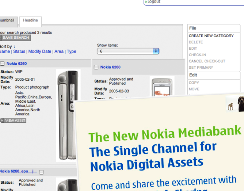Choose SET PRIMARY in the File menu
244x191 pixels.
pyautogui.click(x=201, y=68)
